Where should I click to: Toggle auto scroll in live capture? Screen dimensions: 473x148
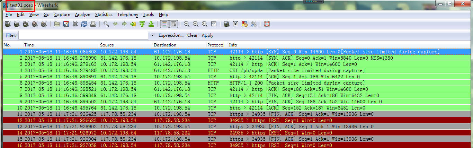click(173, 24)
